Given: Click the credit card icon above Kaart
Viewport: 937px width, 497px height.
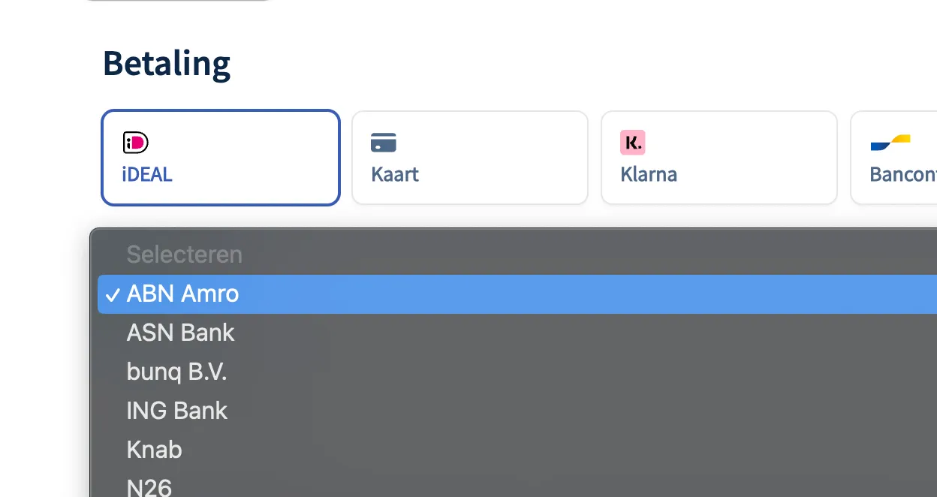Looking at the screenshot, I should click(x=384, y=142).
